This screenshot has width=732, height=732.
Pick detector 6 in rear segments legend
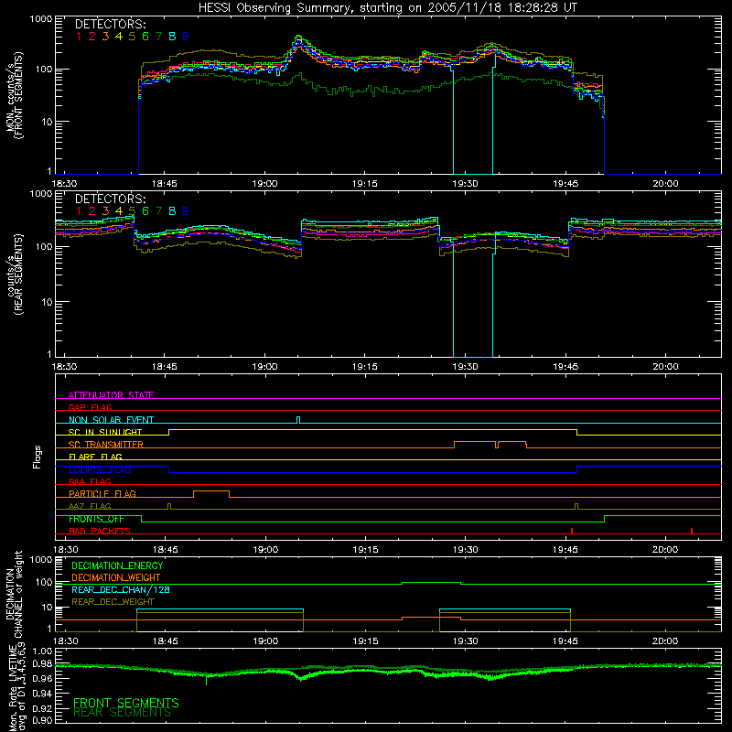145,211
